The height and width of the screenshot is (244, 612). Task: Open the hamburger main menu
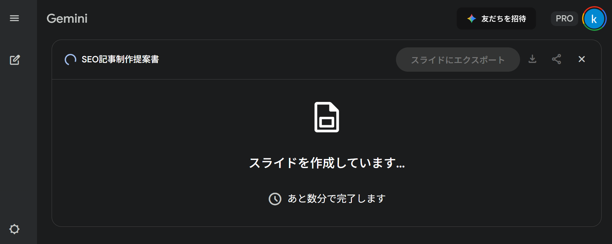click(14, 18)
